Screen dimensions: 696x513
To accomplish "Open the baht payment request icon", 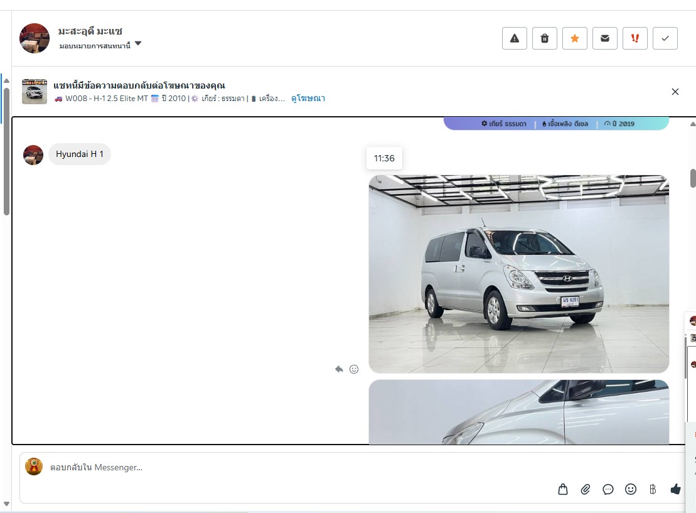I will (x=653, y=490).
